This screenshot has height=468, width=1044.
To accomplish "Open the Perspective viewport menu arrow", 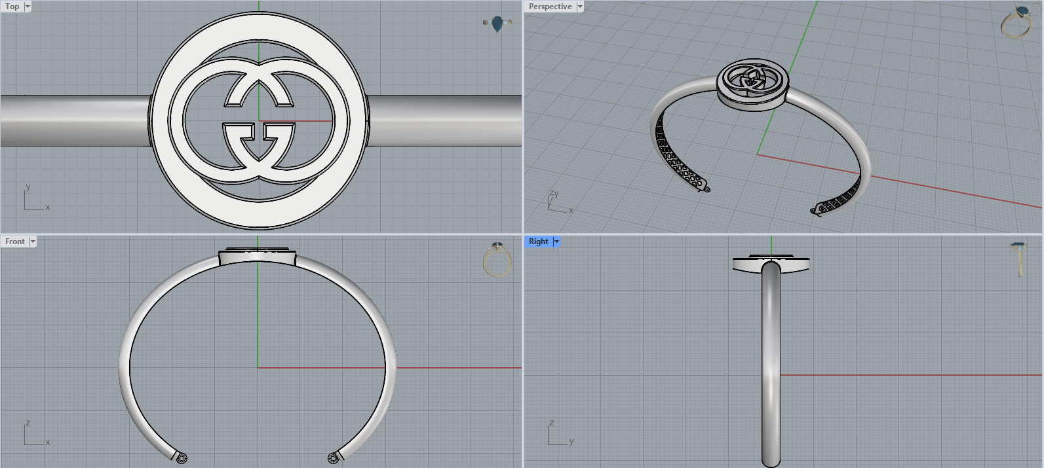I will click(x=580, y=7).
